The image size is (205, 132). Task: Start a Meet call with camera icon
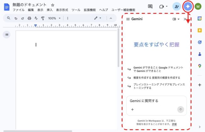(162, 6)
